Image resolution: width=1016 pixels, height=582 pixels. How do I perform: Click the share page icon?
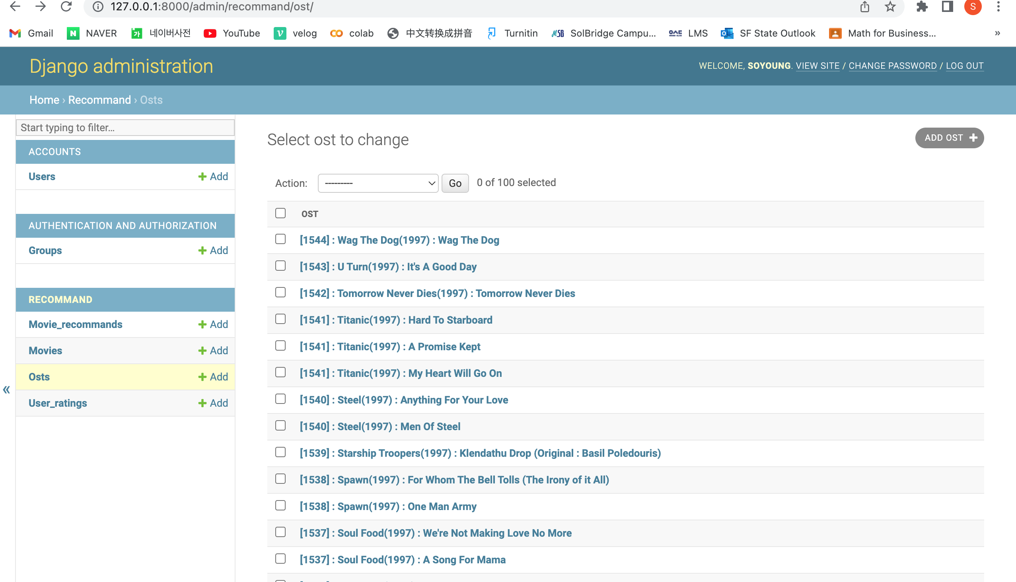click(x=865, y=6)
